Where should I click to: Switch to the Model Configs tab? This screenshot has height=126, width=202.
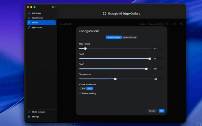[114, 37]
